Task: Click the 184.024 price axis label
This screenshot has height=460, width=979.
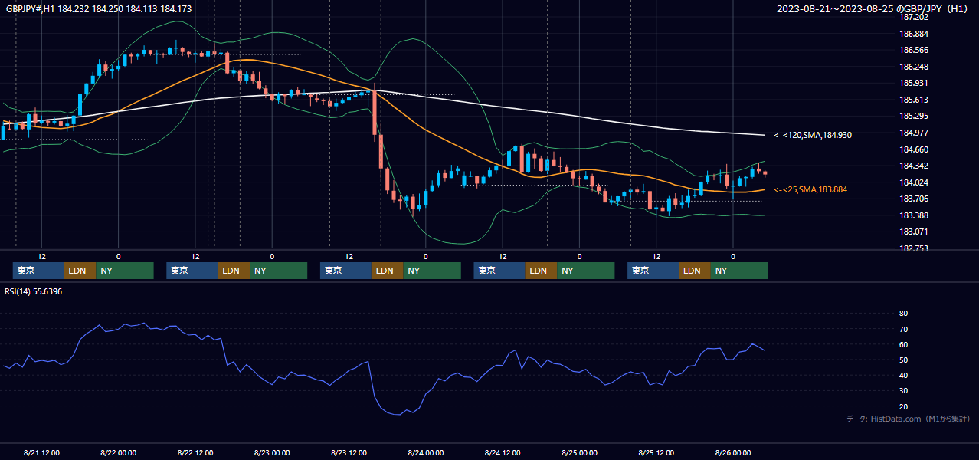Action: (x=913, y=182)
